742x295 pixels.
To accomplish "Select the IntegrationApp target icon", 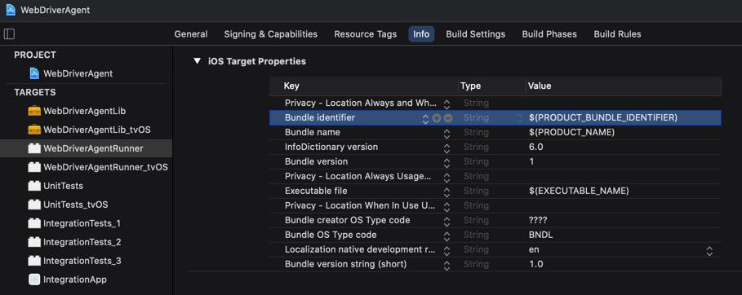I will point(34,280).
